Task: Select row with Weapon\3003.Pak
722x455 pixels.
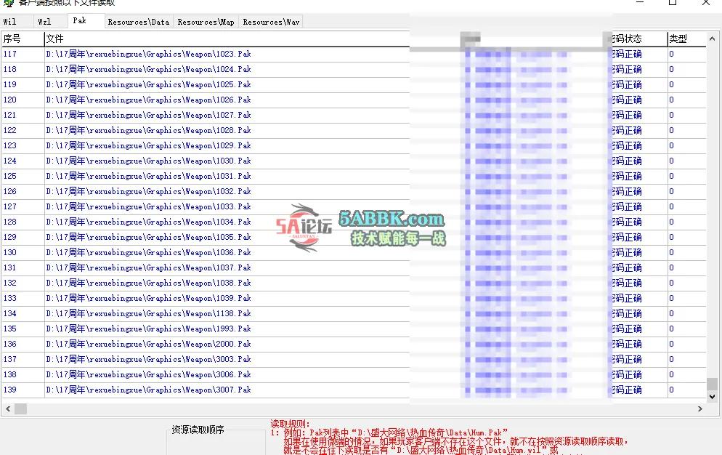Action: coord(354,358)
